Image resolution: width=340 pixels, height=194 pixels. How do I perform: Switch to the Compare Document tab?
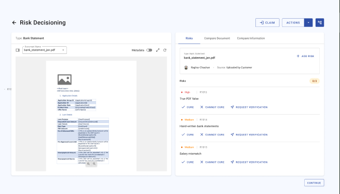coord(217,38)
